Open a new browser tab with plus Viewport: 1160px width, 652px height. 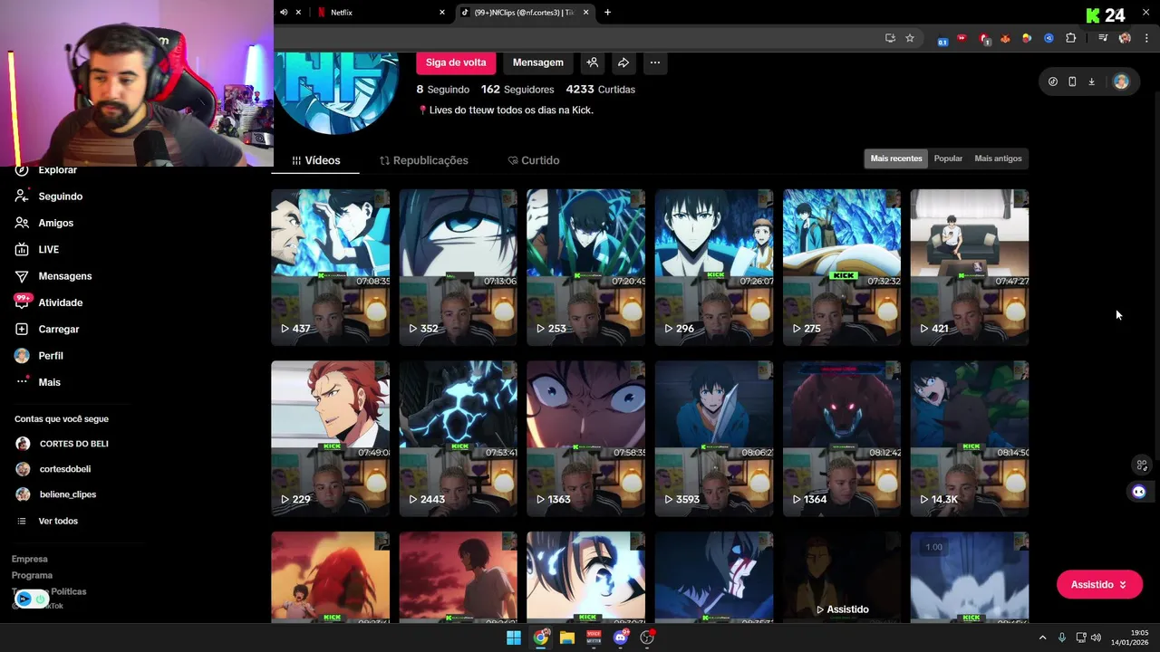[607, 12]
